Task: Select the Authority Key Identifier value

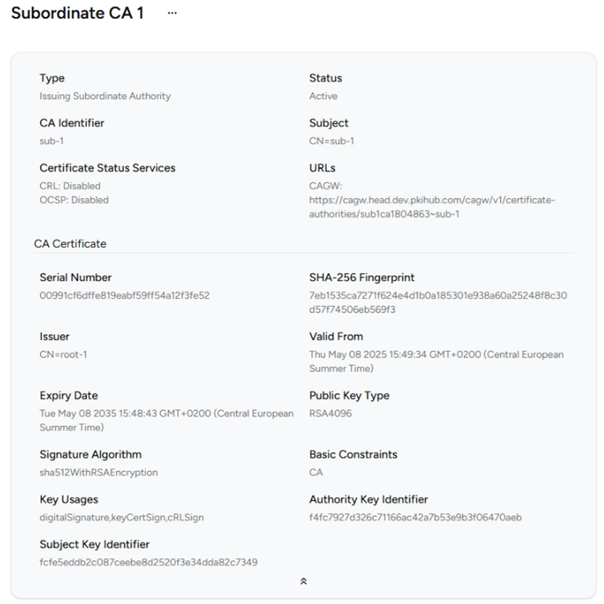Action: coord(415,517)
